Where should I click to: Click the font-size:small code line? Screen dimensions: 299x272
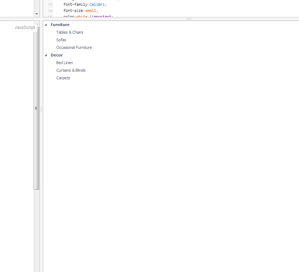(x=81, y=11)
